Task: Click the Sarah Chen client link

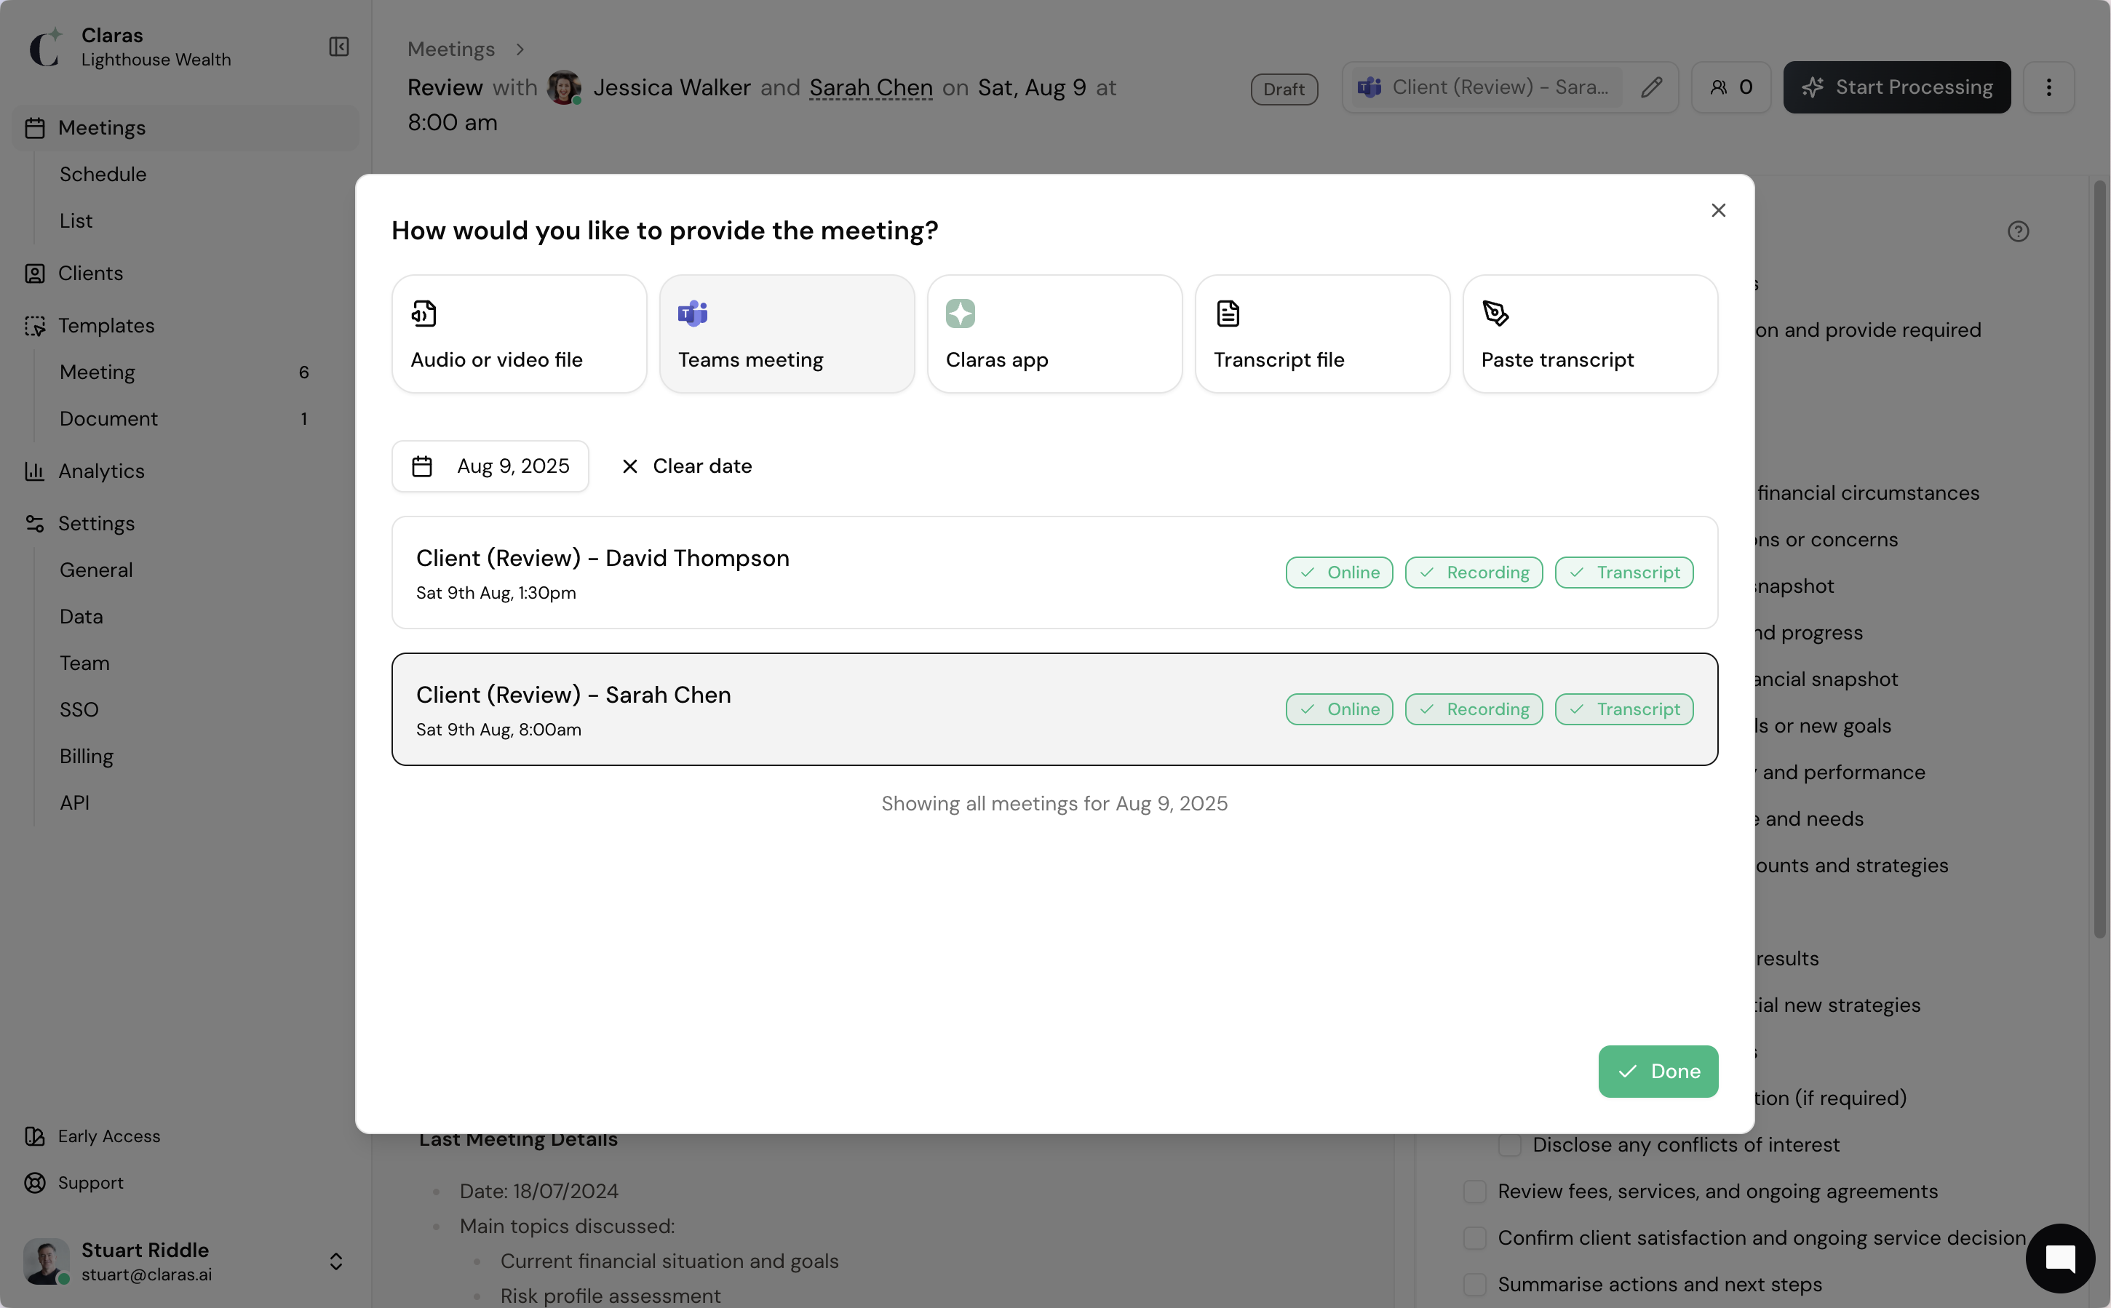Action: click(x=870, y=87)
